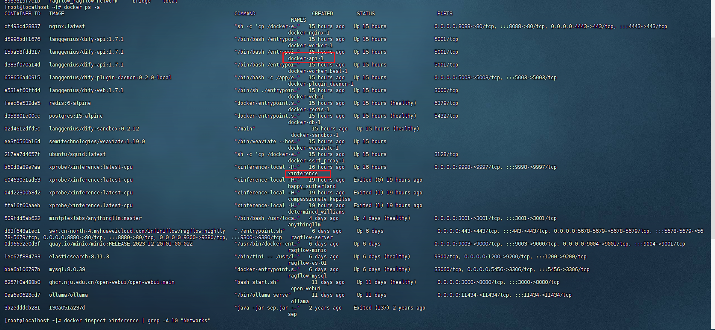
Task: Select the open-webui:main image text
Action: pos(112,282)
